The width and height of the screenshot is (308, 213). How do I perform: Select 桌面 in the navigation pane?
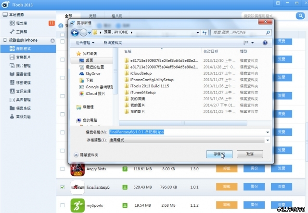[86, 60]
